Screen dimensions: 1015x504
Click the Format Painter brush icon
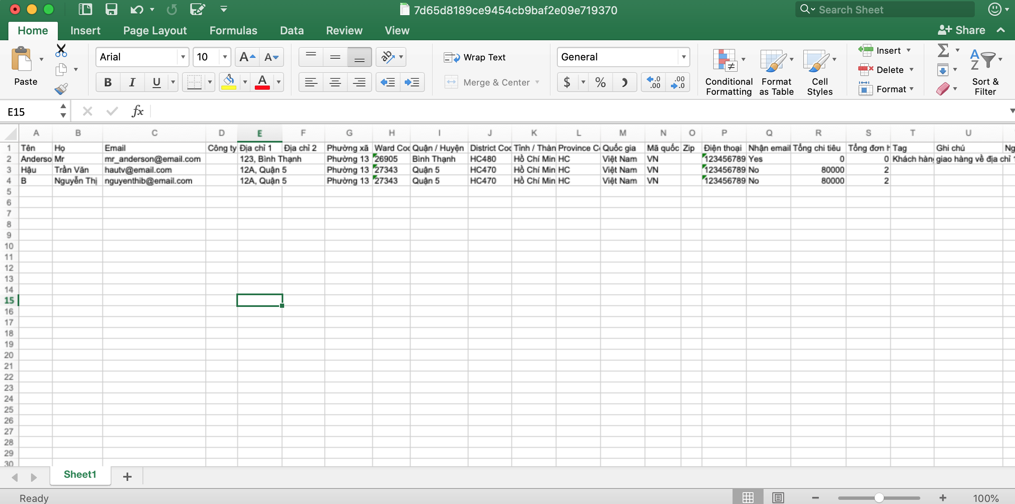click(61, 89)
